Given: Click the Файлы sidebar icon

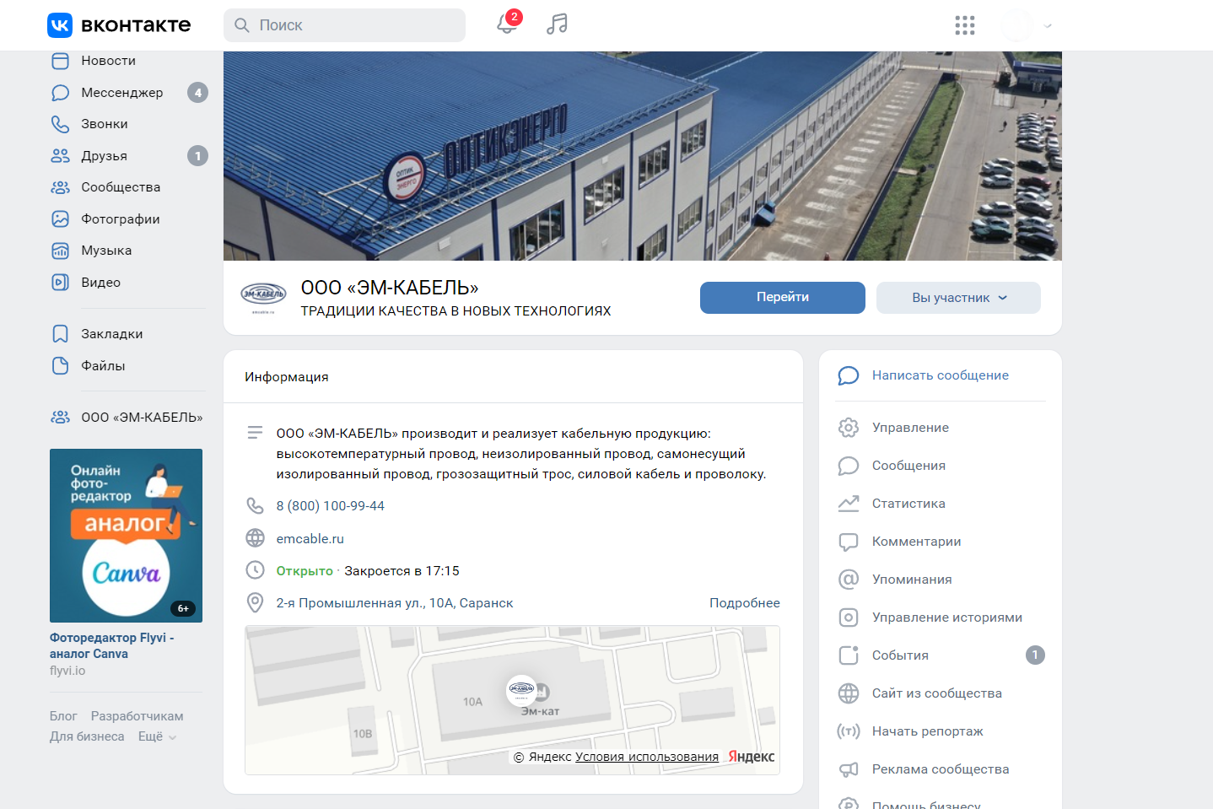Looking at the screenshot, I should pyautogui.click(x=60, y=366).
